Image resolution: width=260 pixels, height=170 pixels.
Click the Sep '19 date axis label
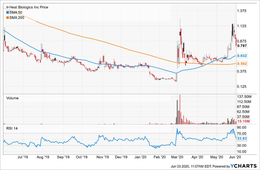[63, 157]
